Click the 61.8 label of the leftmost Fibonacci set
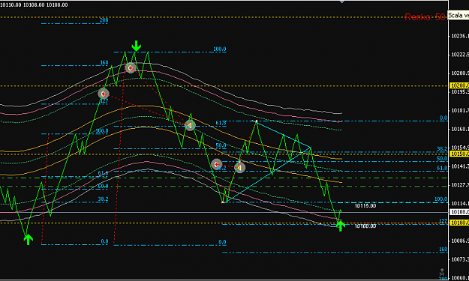 pos(103,173)
